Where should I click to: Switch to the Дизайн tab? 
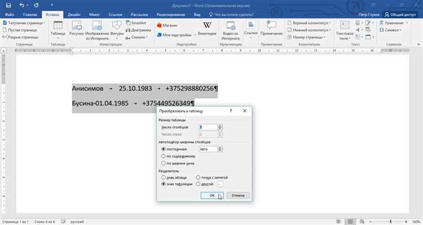click(74, 15)
